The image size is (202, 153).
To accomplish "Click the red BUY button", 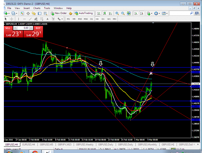I will click(x=38, y=28).
